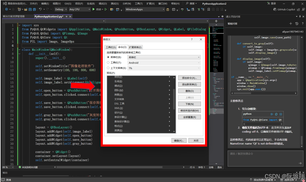
Task: Open the WindowsApps dropdown
Action: click(x=145, y=9)
